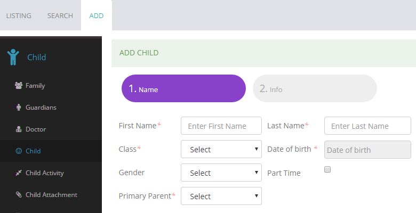Open the Primary Parent dropdown
Image resolution: width=416 pixels, height=213 pixels.
tap(221, 196)
